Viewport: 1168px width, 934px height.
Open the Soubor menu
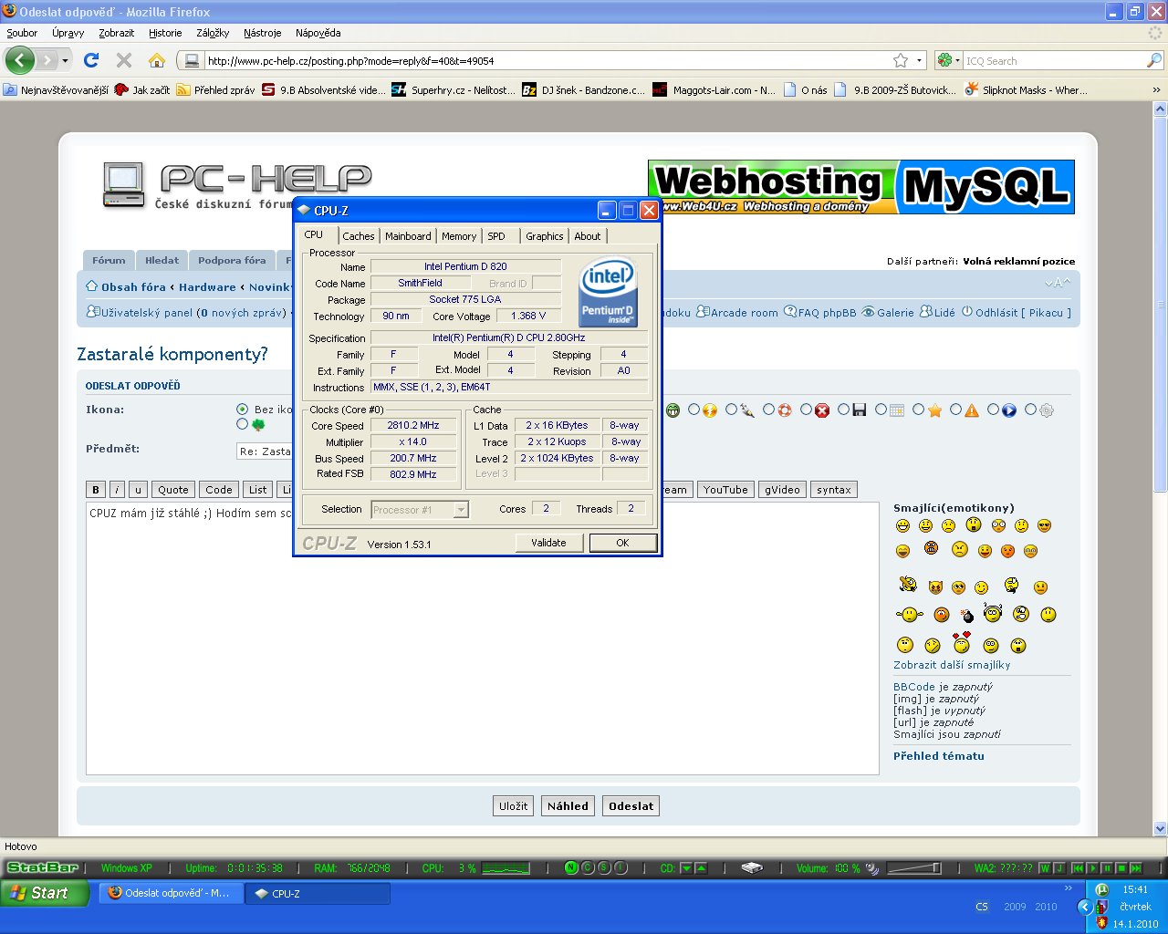(22, 33)
